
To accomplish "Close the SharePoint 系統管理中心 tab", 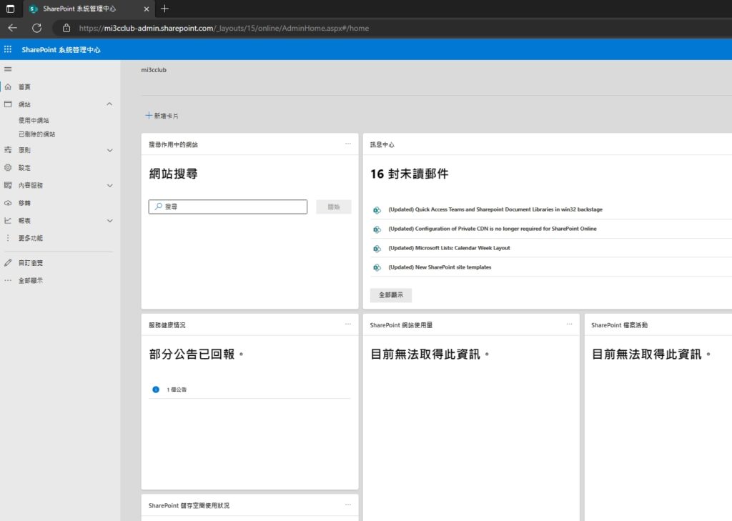I will (147, 9).
